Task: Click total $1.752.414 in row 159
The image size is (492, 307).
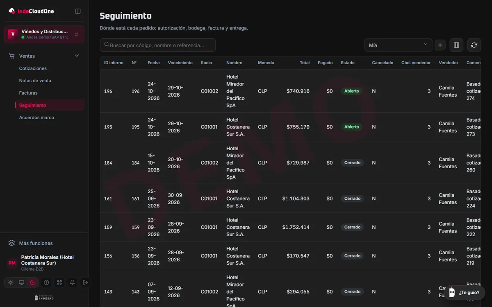Action: pos(296,227)
